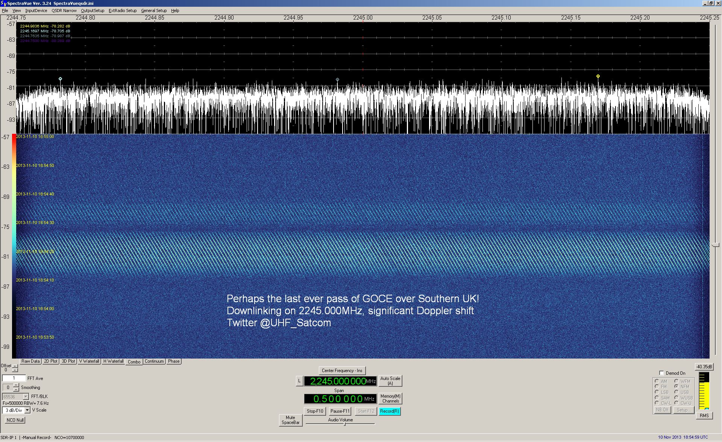Adjust the Audio Volume slider
The image size is (722, 442).
point(344,424)
